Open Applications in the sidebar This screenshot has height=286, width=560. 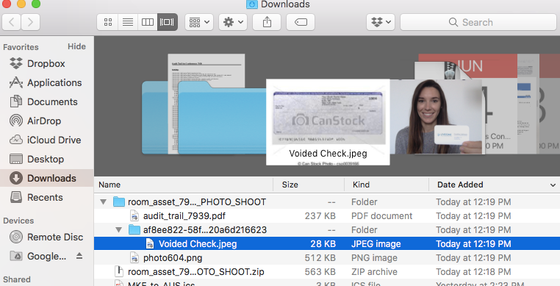(46, 82)
